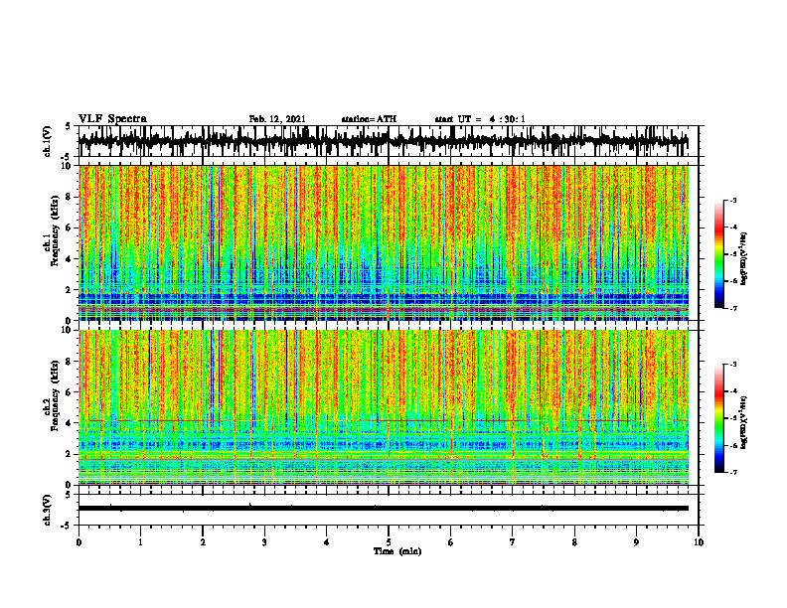This screenshot has height=608, width=787.
Task: Click the ch.3(V) axis label of bottom panel
Action: [x=48, y=510]
